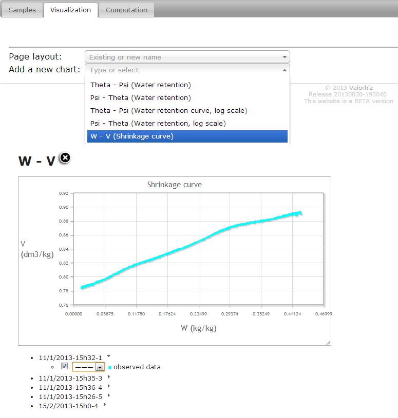This screenshot has height=418, width=398.
Task: Click the W (kg/kg) axis label
Action: pyautogui.click(x=198, y=328)
